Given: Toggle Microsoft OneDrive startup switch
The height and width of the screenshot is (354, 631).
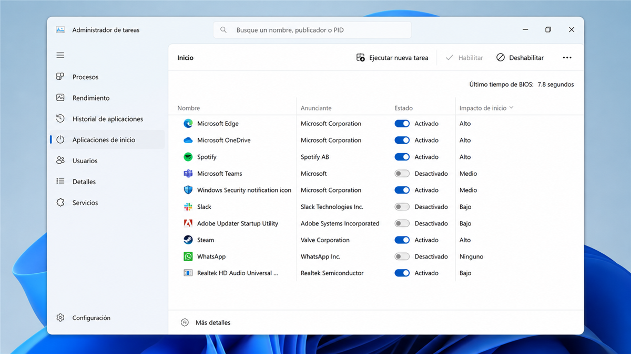Looking at the screenshot, I should click(402, 140).
